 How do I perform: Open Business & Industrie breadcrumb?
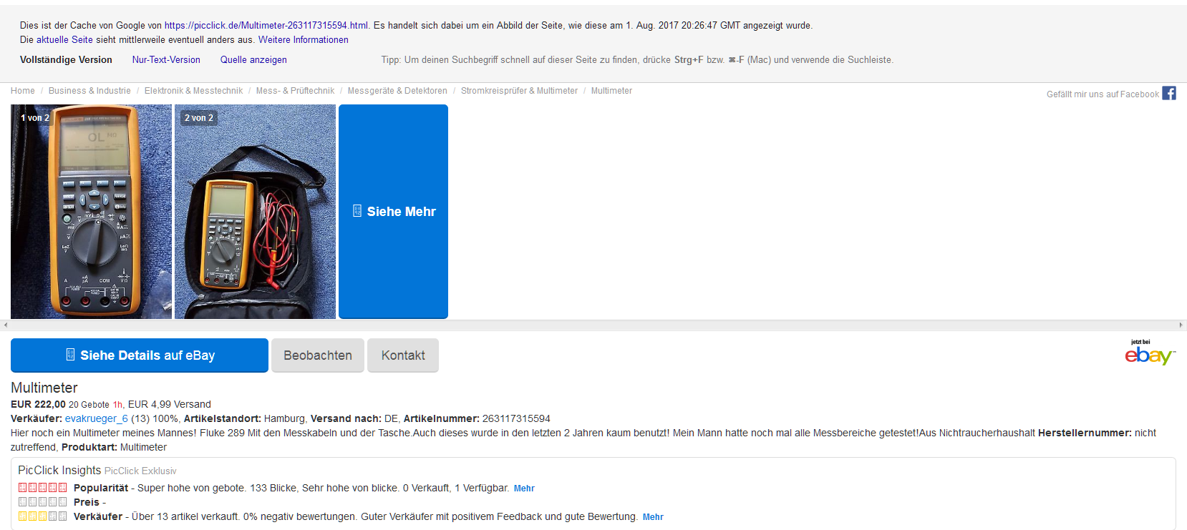pos(89,91)
